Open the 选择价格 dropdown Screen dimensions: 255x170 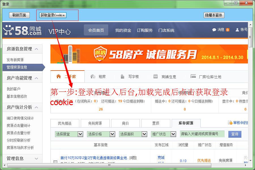101,134
